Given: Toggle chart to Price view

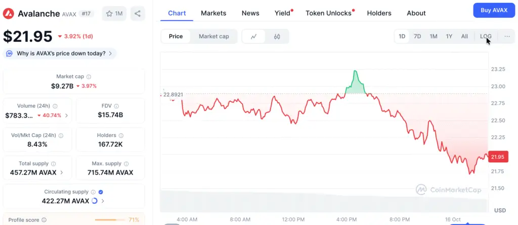Looking at the screenshot, I should pyautogui.click(x=176, y=36).
